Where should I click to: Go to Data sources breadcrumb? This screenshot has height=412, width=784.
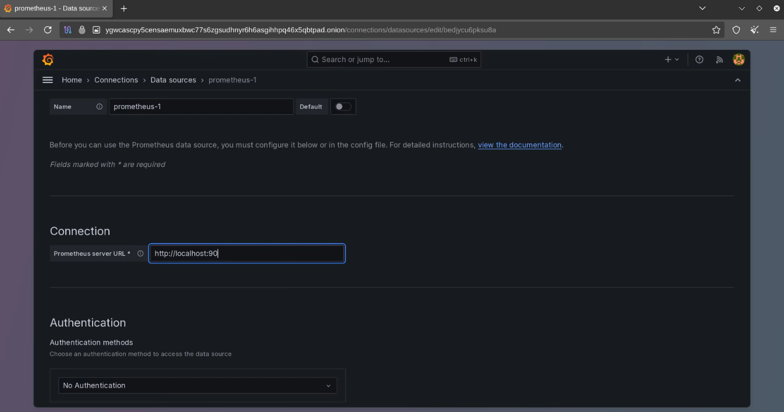pos(173,80)
